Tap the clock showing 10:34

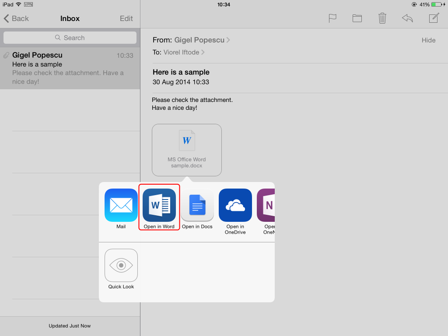click(224, 4)
